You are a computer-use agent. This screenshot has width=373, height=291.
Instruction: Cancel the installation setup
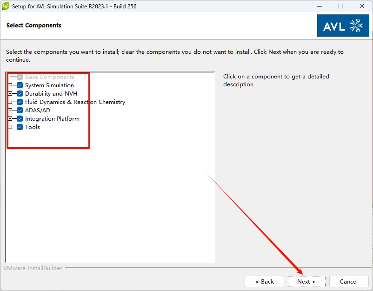(348, 281)
